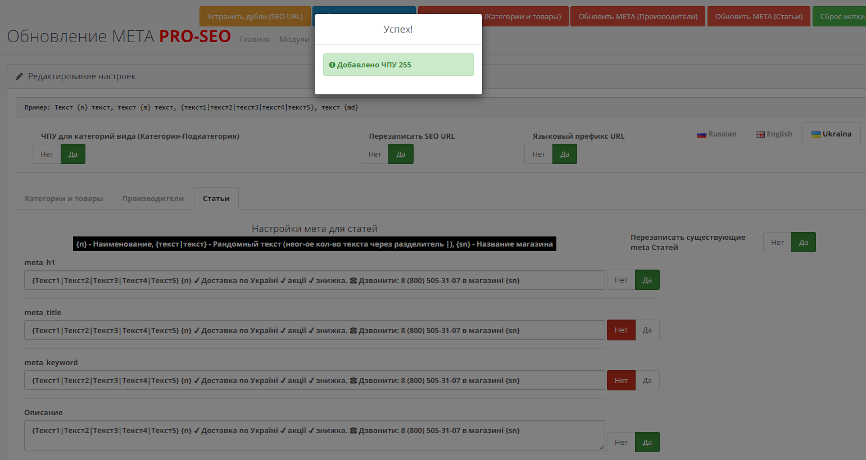The width and height of the screenshot is (866, 460).
Task: Enable Да for Языковый префикс URL
Action: [x=564, y=154]
